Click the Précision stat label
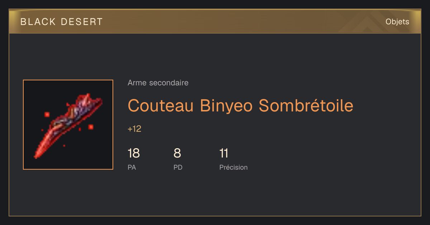This screenshot has height=225, width=430. (x=233, y=167)
